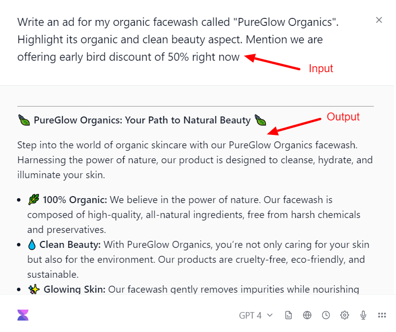Click the red "Output" annotation label

(x=343, y=117)
